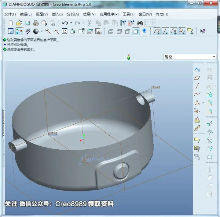Toggle coordinate systems display
The image size is (220, 217).
tap(182, 31)
